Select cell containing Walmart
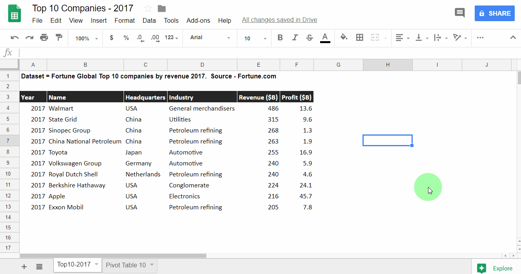This screenshot has height=274, width=521. pyautogui.click(x=85, y=108)
